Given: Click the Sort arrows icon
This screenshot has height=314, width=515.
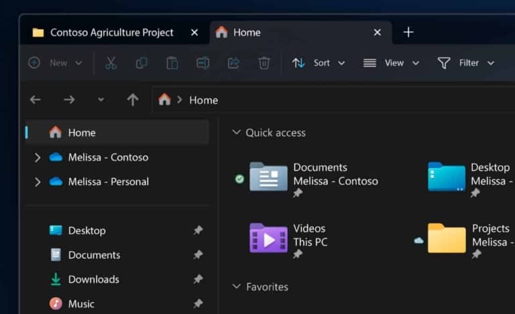Looking at the screenshot, I should click(x=298, y=63).
